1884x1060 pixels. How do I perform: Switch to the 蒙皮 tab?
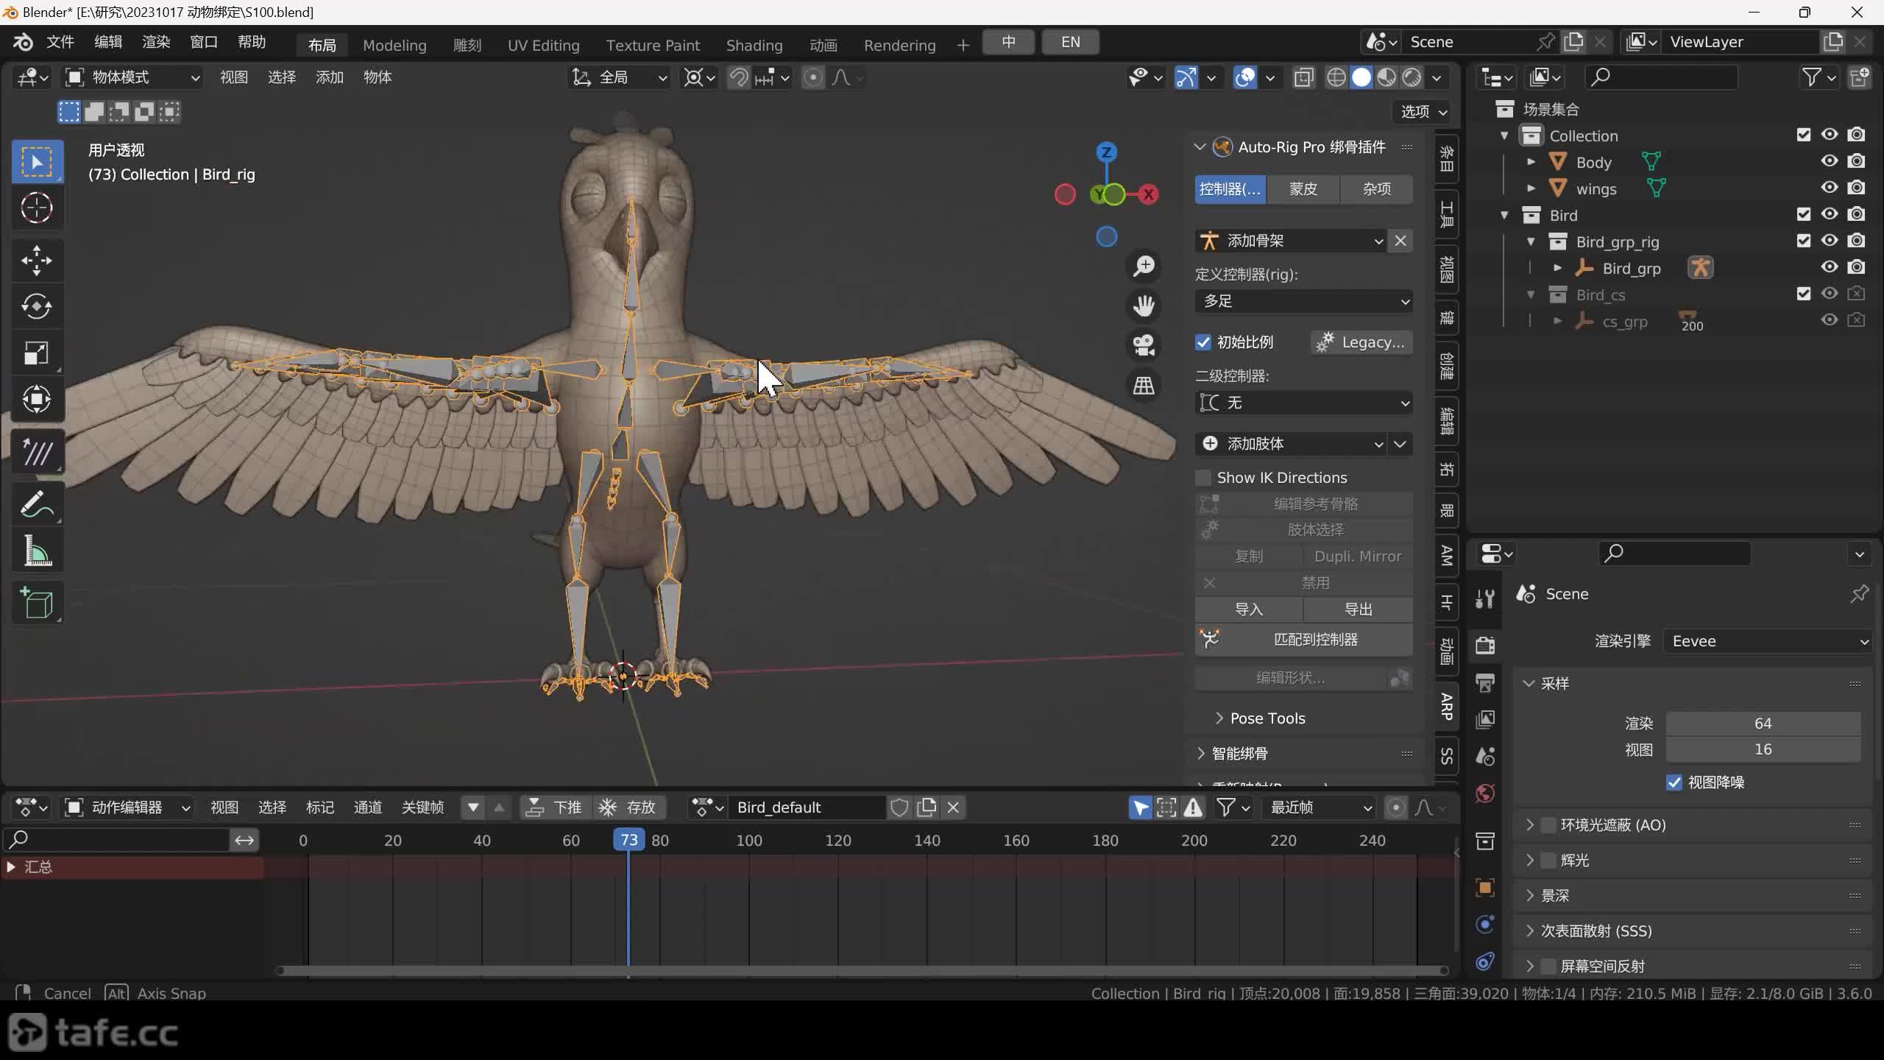pos(1303,189)
